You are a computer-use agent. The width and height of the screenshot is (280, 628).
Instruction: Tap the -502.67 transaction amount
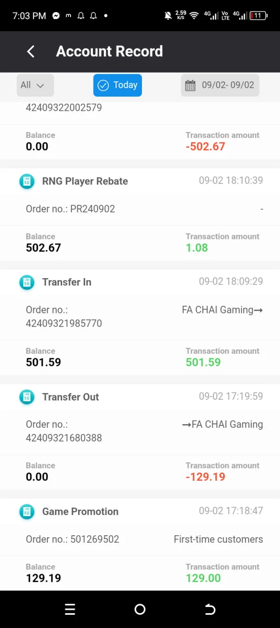coord(206,146)
